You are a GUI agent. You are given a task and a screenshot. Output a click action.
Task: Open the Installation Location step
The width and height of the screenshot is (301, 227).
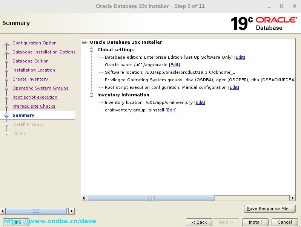click(34, 70)
